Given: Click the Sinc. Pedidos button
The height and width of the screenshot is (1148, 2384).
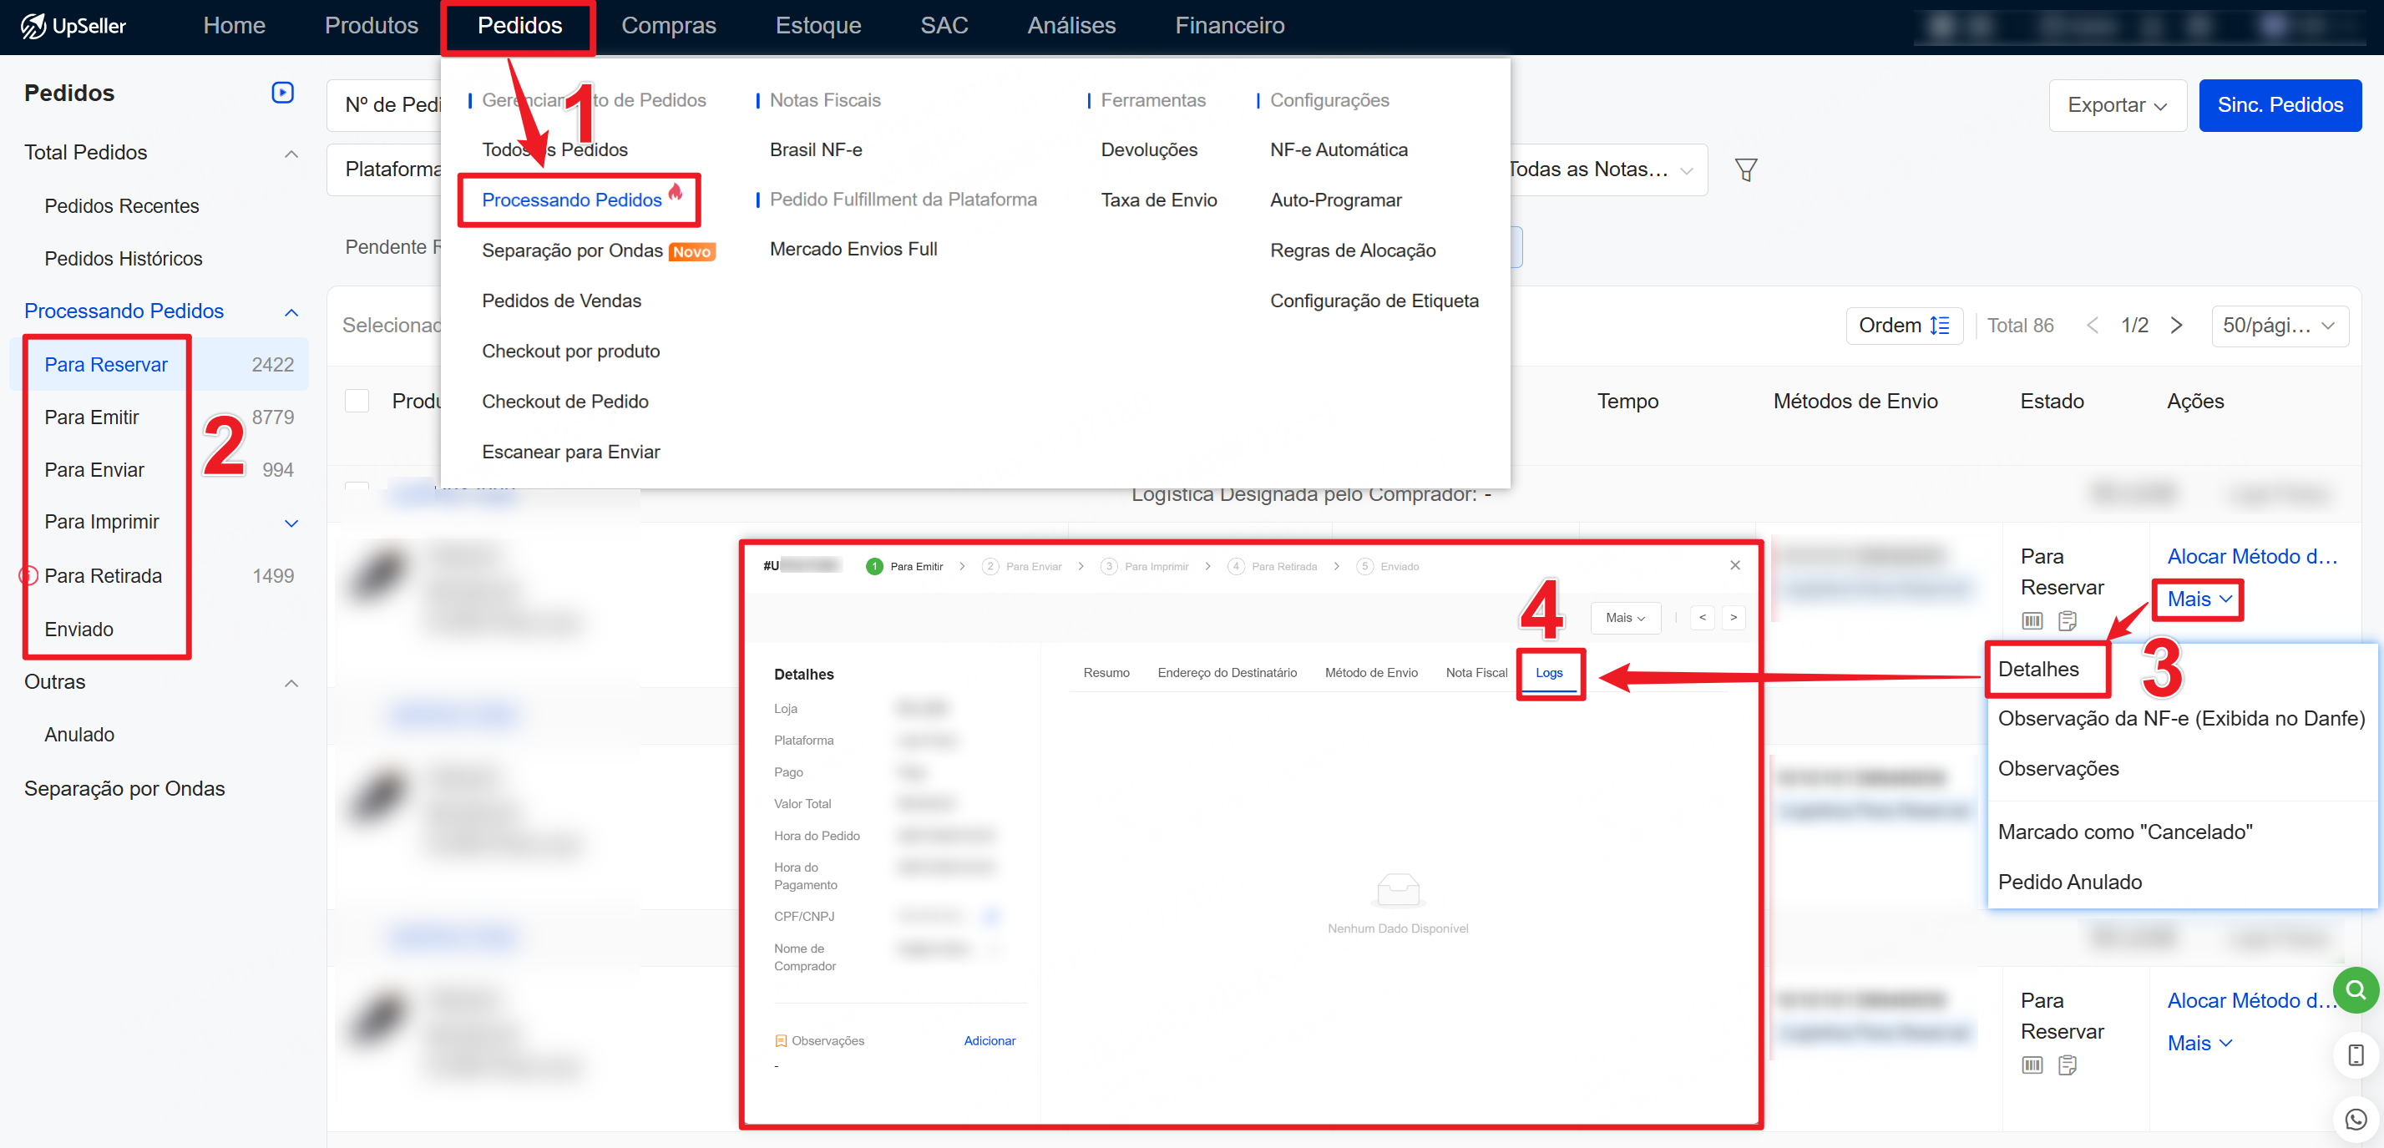Looking at the screenshot, I should pos(2280,105).
